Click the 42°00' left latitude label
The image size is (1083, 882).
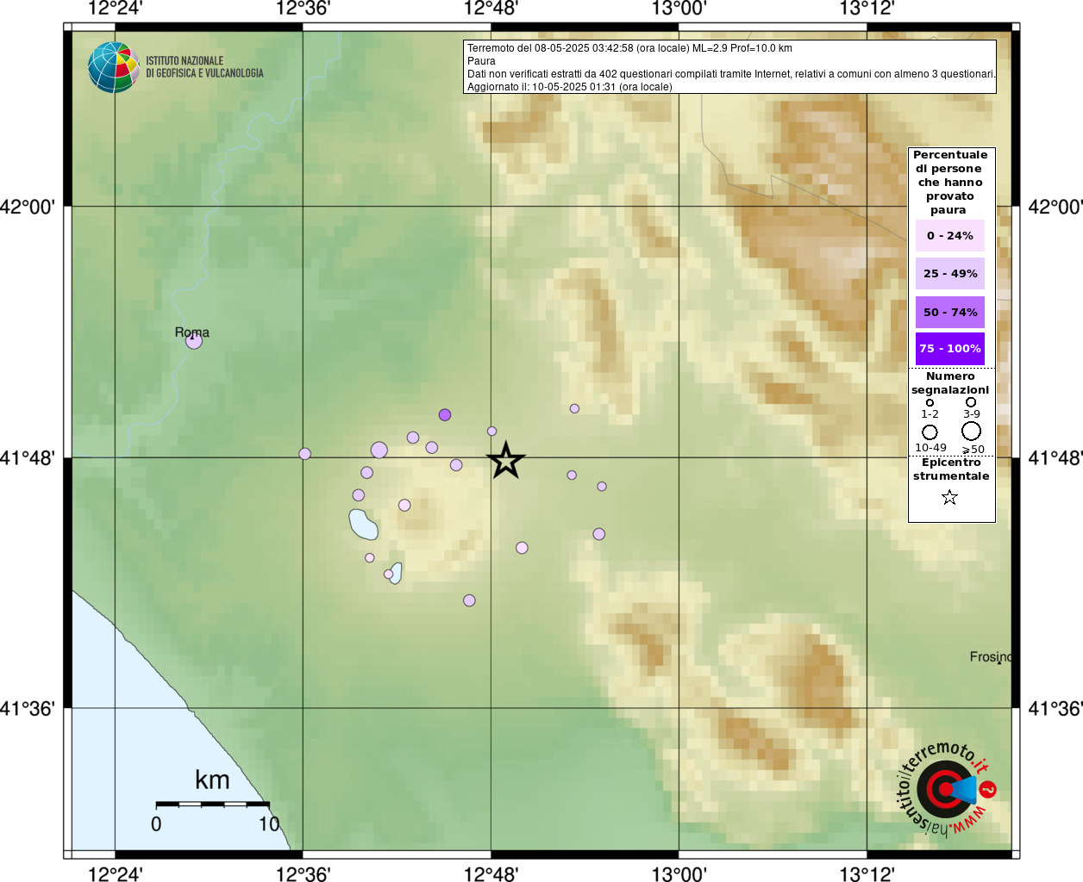28,207
